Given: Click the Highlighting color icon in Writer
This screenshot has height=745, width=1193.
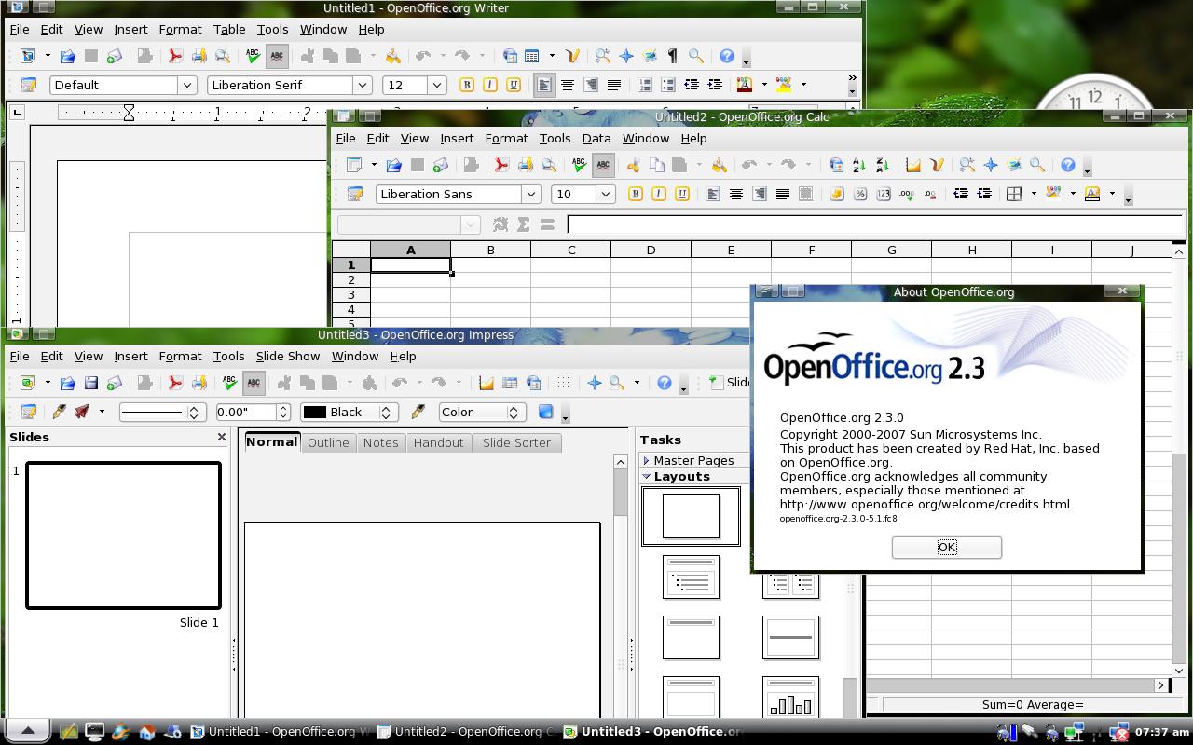Looking at the screenshot, I should [x=784, y=85].
